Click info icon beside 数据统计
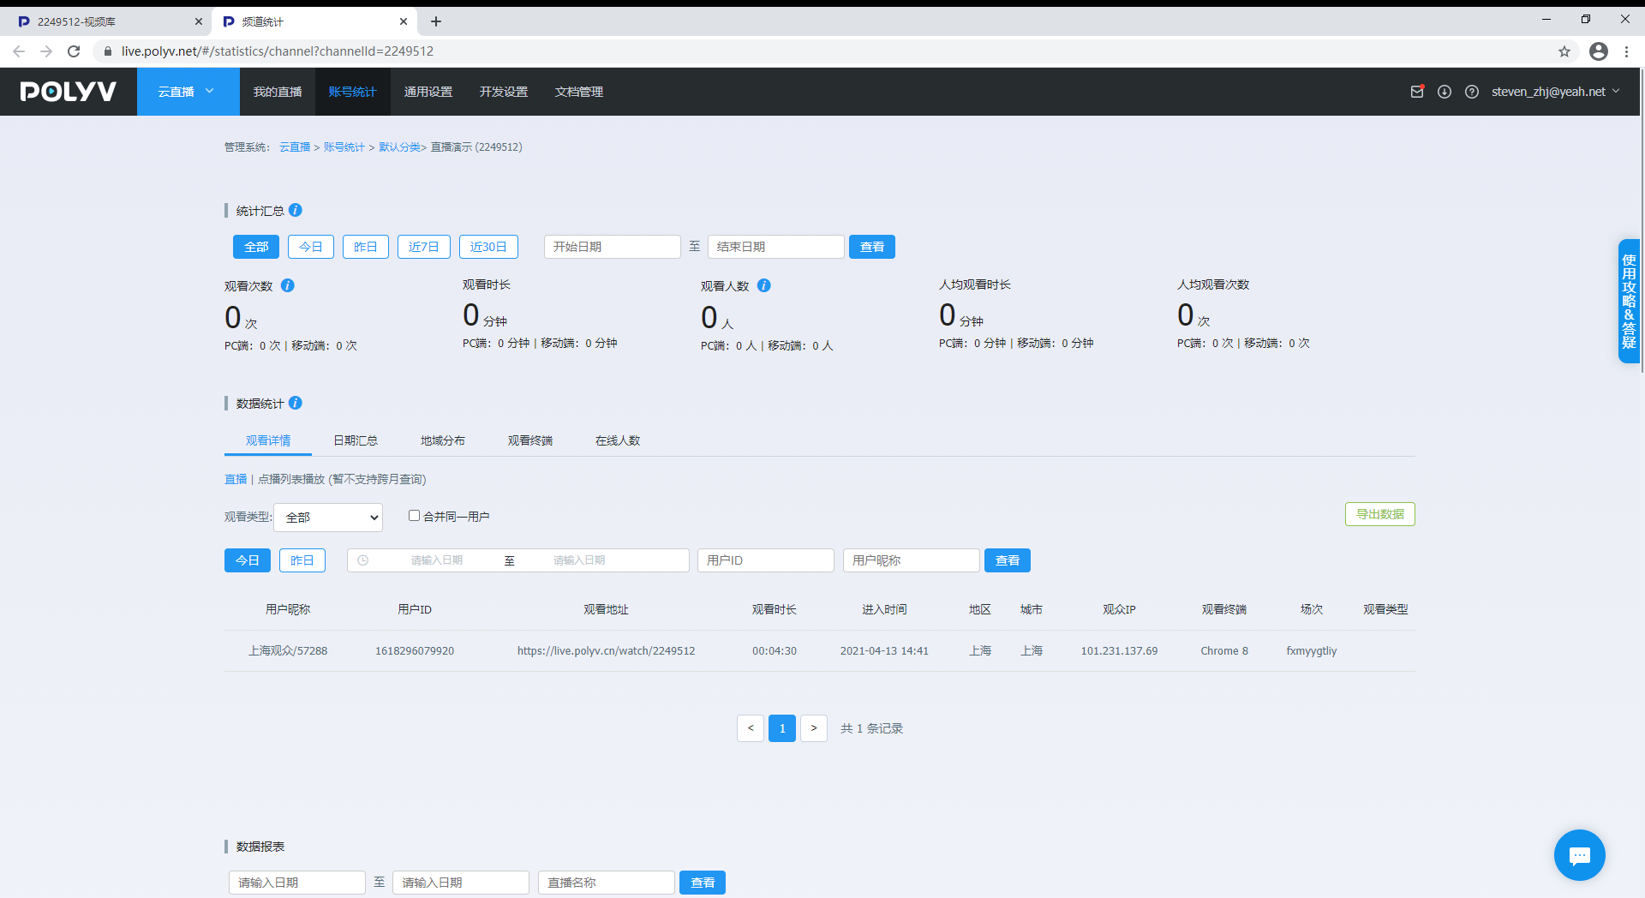Screen dimensions: 1645x898 tap(296, 403)
